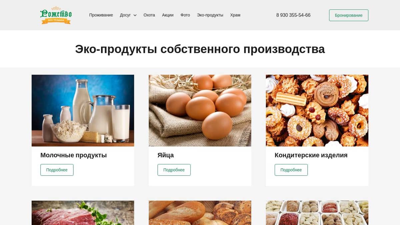Open the dairy products photo
The height and width of the screenshot is (225, 400).
click(x=83, y=111)
